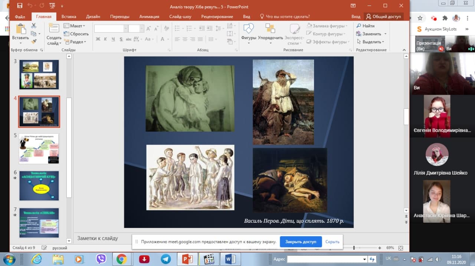
Task: Switch to the Анимация tab
Action: [149, 17]
